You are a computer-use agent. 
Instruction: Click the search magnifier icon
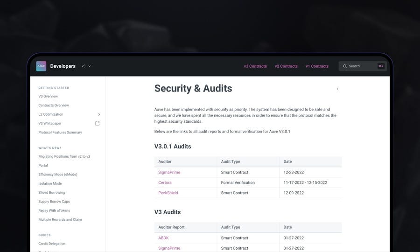coord(344,66)
